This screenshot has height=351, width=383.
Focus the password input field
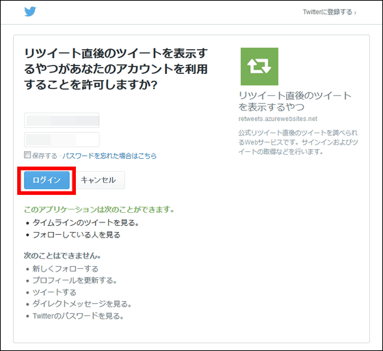tap(62, 140)
